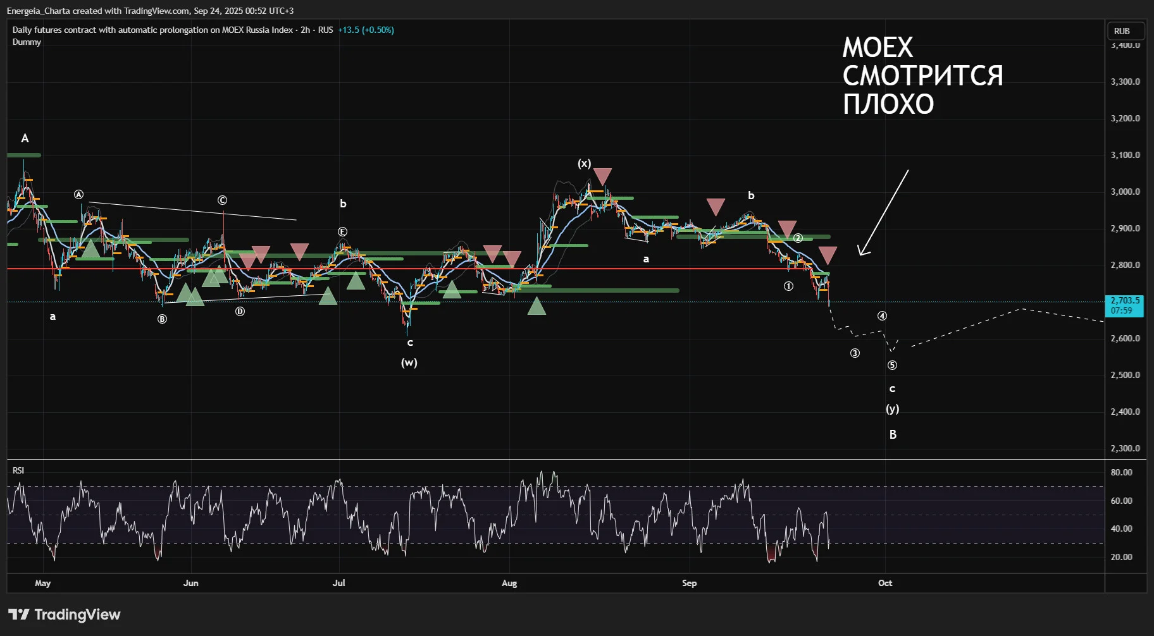Click the 2,300.0 price axis label

(x=1125, y=448)
